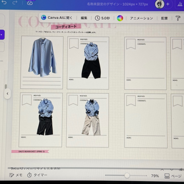Open the notes (メモ) panel
This screenshot has width=184, height=184.
click(16, 175)
